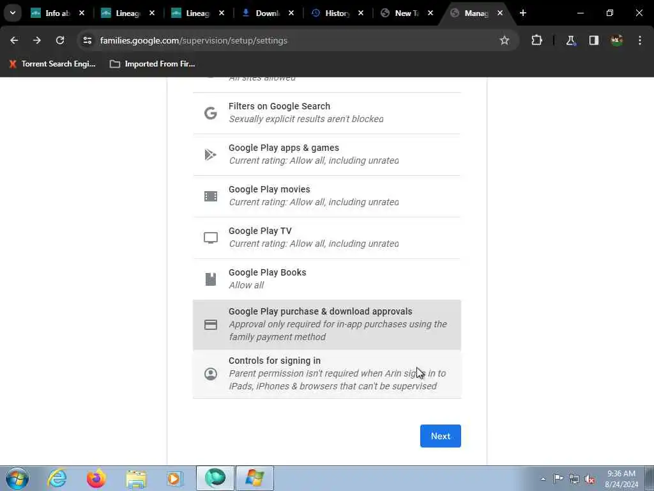Open Google Play Books setting

[327, 279]
